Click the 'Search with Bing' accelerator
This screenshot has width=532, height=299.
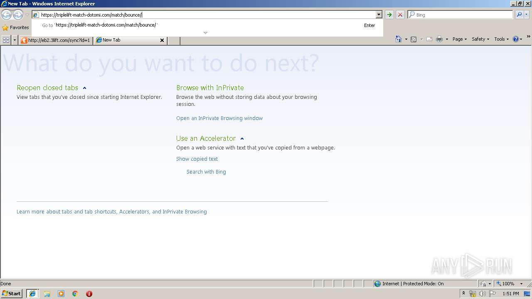[x=206, y=172]
